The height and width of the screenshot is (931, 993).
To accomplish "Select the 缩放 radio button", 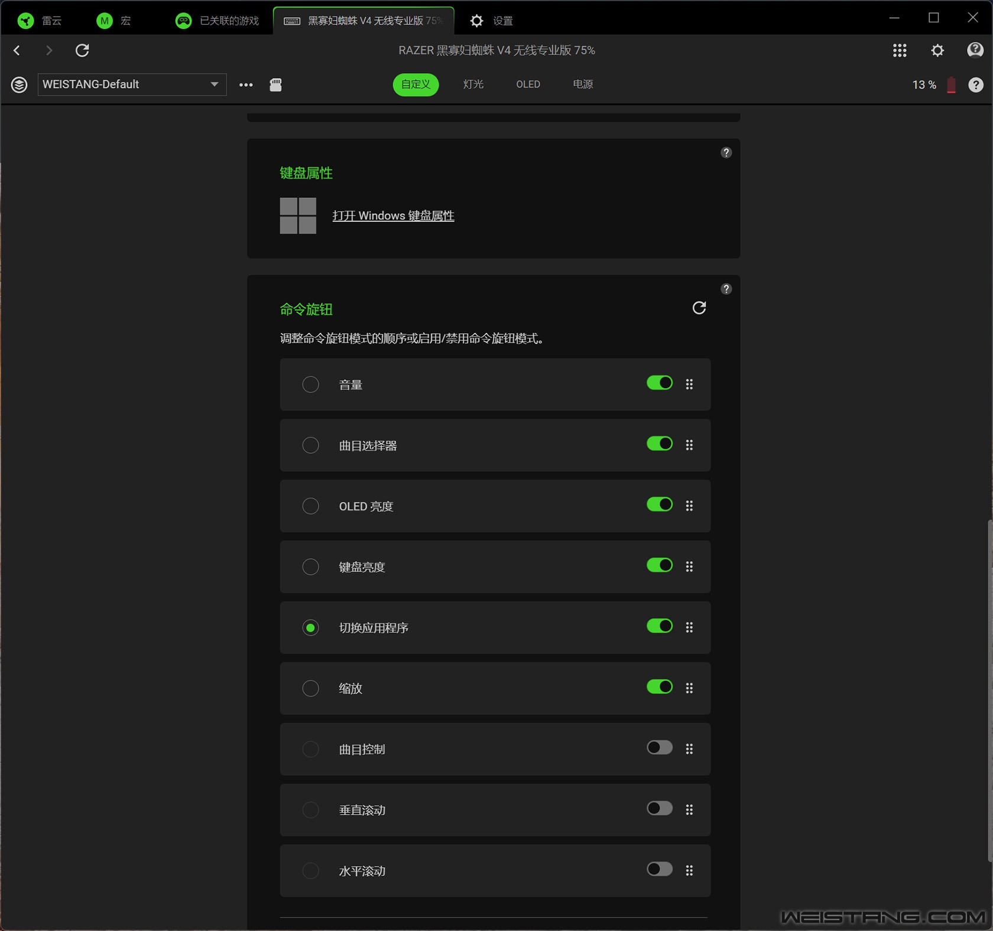I will [x=310, y=688].
